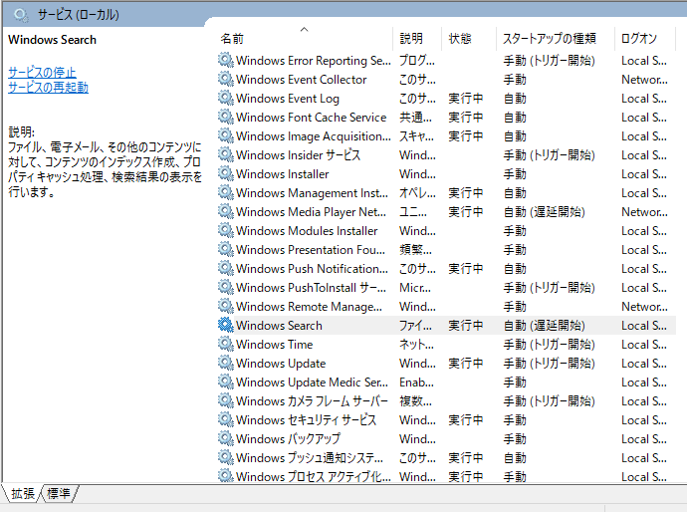Click gear icon beside Windows Modules Installer
Image resolution: width=687 pixels, height=512 pixels.
coord(226,230)
